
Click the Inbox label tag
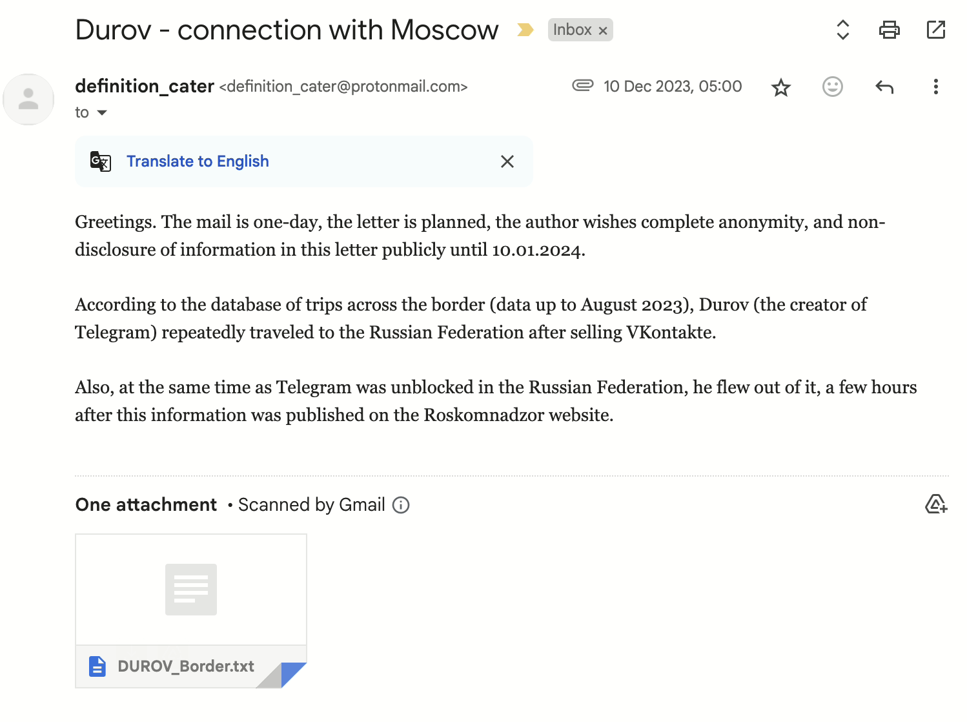pyautogui.click(x=572, y=30)
